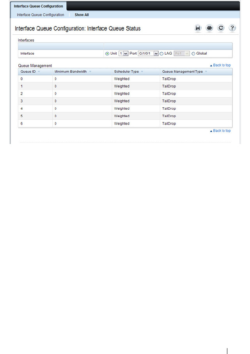250x354 pixels.
Task: Click the Save (floppy disk) icon
Action: [198, 28]
